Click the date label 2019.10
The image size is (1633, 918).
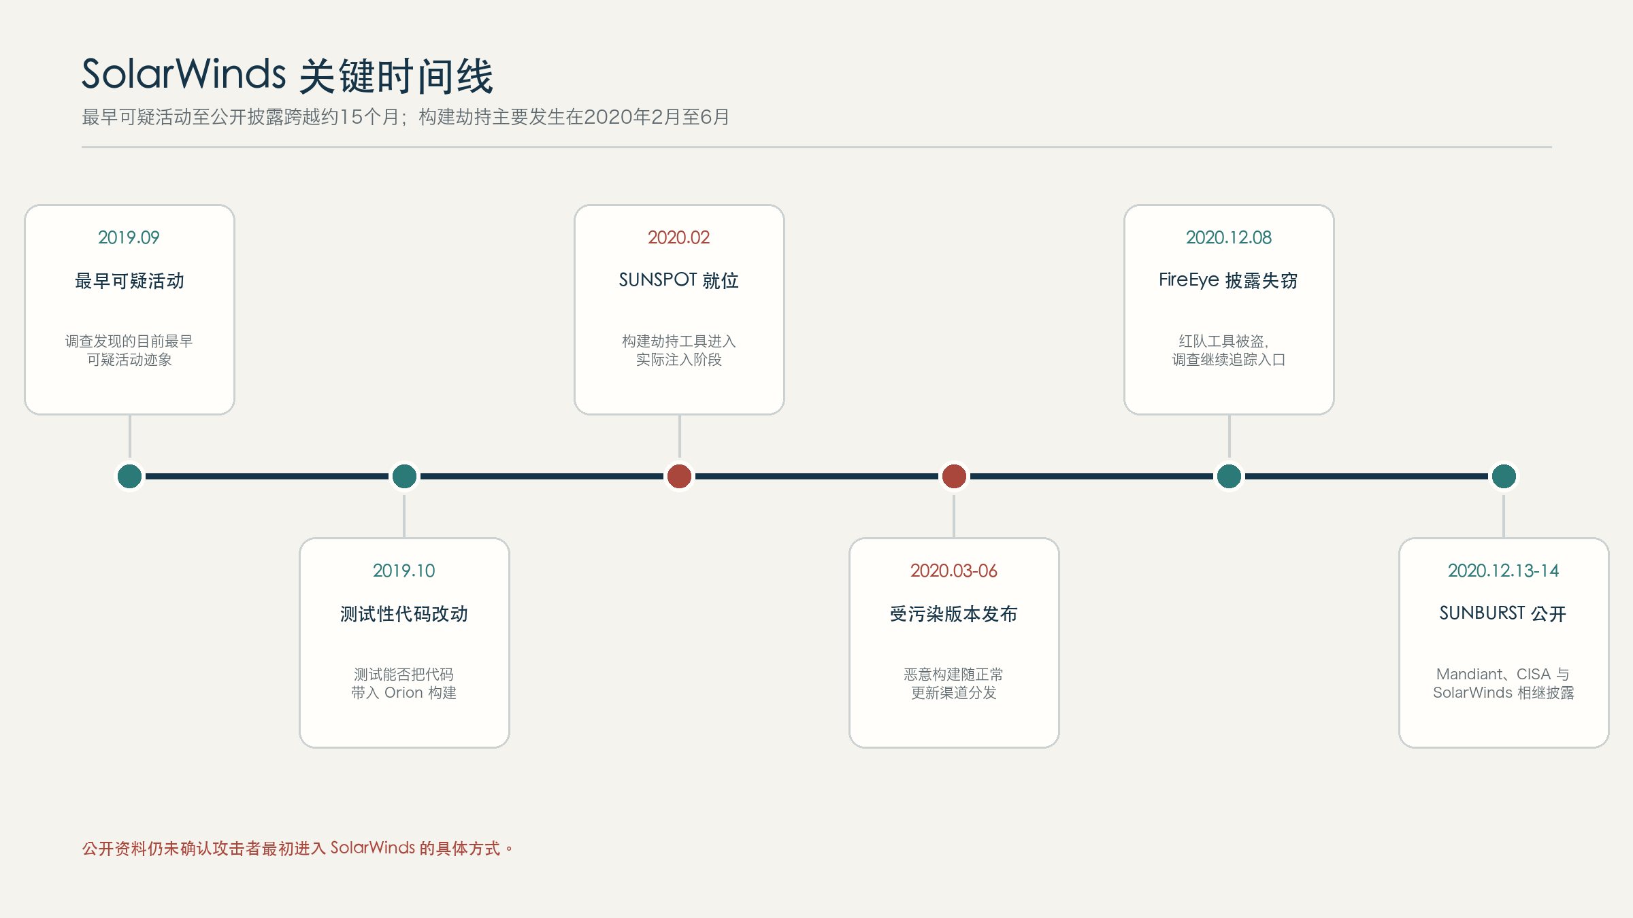coord(404,571)
